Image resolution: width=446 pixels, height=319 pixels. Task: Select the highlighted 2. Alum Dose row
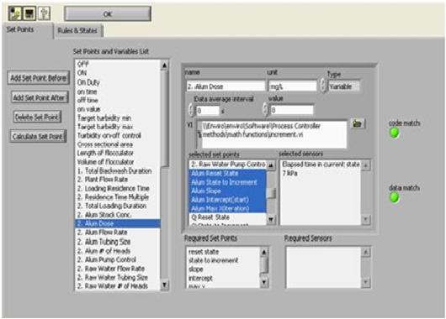[x=118, y=223]
